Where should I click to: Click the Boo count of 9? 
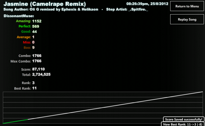click(x=33, y=47)
